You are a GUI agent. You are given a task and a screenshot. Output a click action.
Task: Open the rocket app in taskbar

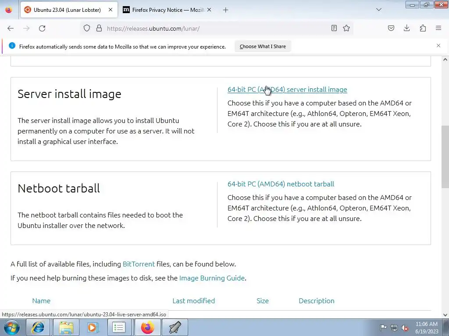click(175, 327)
